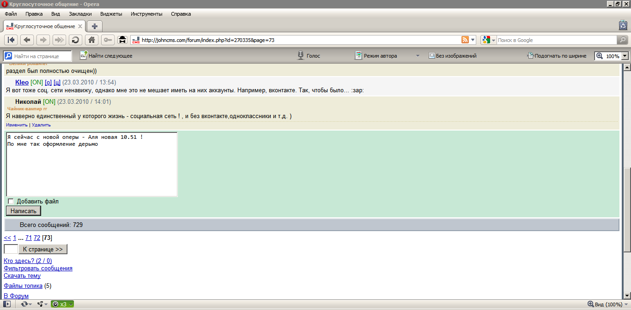Click the Forward arrow button
This screenshot has height=310, width=631.
click(43, 40)
